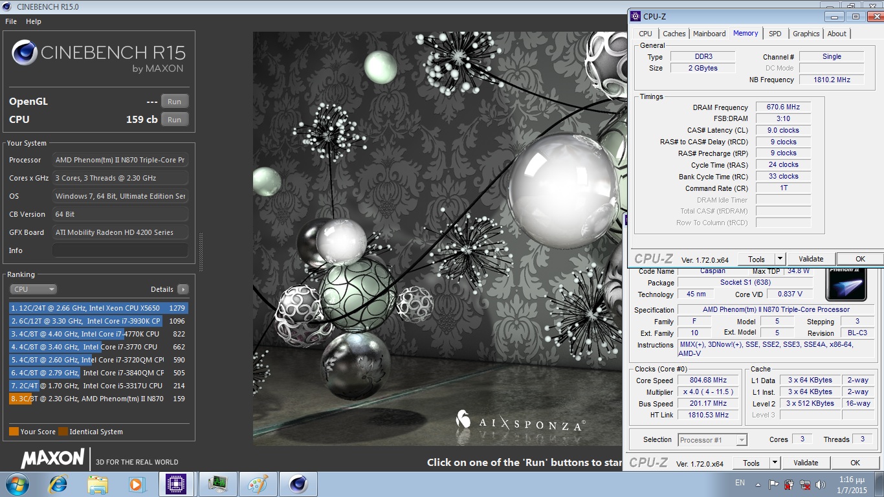The height and width of the screenshot is (497, 884).
Task: Click DRAM Frequency value 670.6 MHz
Action: tap(783, 107)
